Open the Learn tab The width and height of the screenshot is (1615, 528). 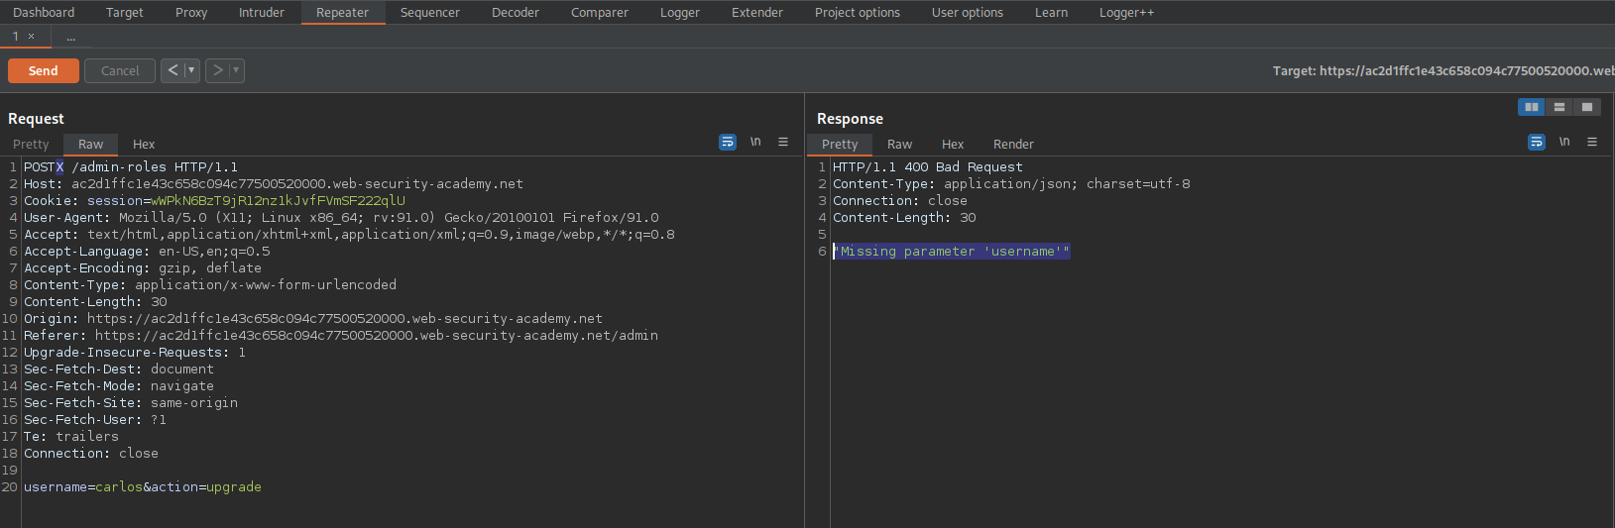1052,12
